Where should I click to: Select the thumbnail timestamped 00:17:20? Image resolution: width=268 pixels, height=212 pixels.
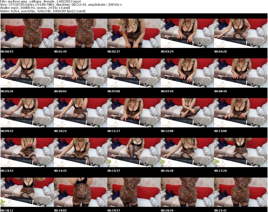tap(241, 153)
